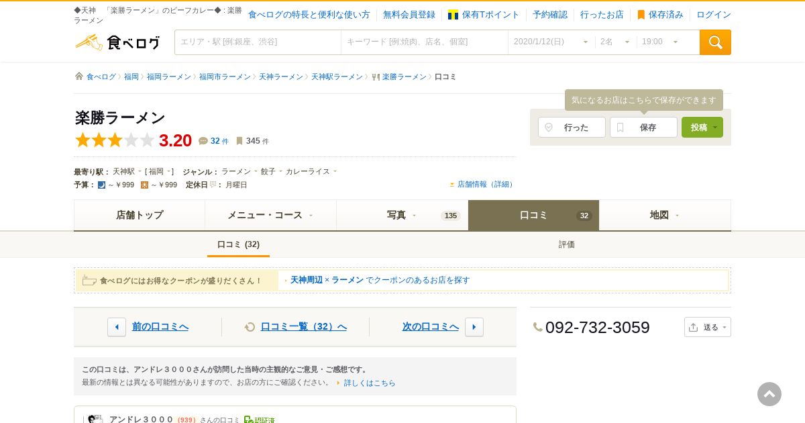This screenshot has width=805, height=423.
Task: Click the 3.20 star rating display
Action: click(133, 140)
